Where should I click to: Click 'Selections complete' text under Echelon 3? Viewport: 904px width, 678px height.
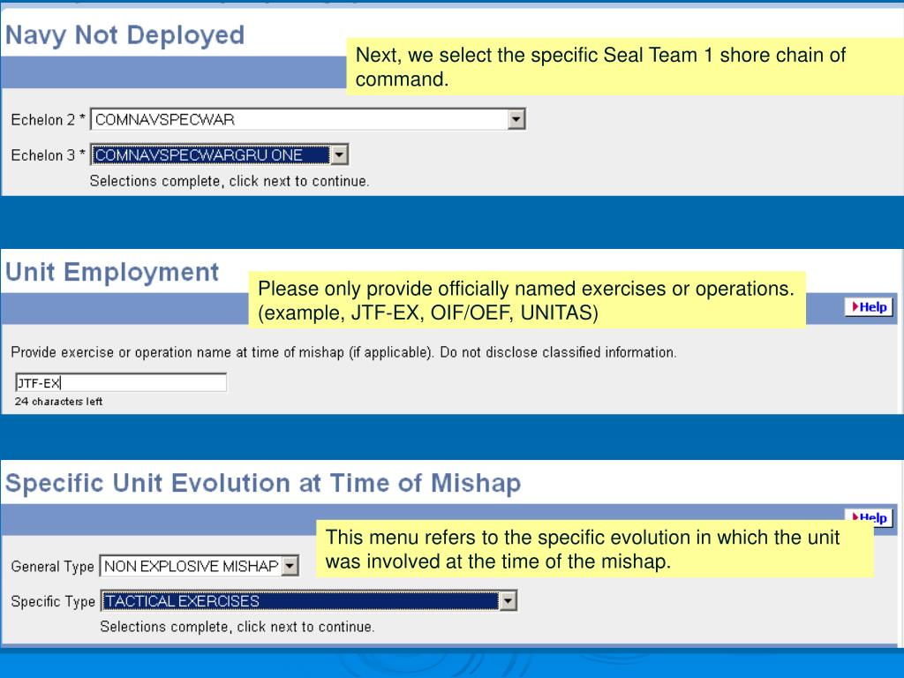230,181
